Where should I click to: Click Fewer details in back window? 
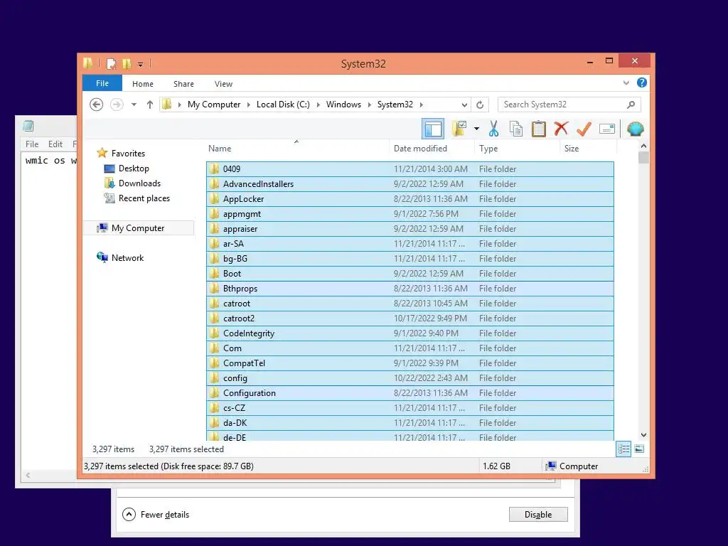click(156, 515)
